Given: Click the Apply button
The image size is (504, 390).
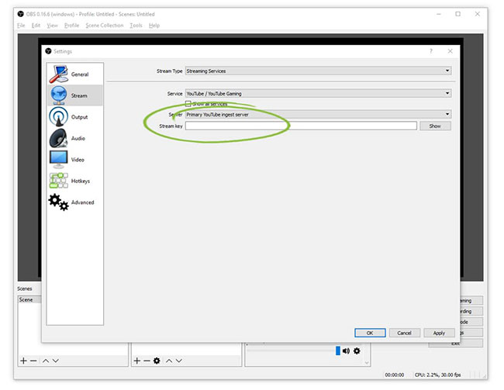Looking at the screenshot, I should click(439, 333).
